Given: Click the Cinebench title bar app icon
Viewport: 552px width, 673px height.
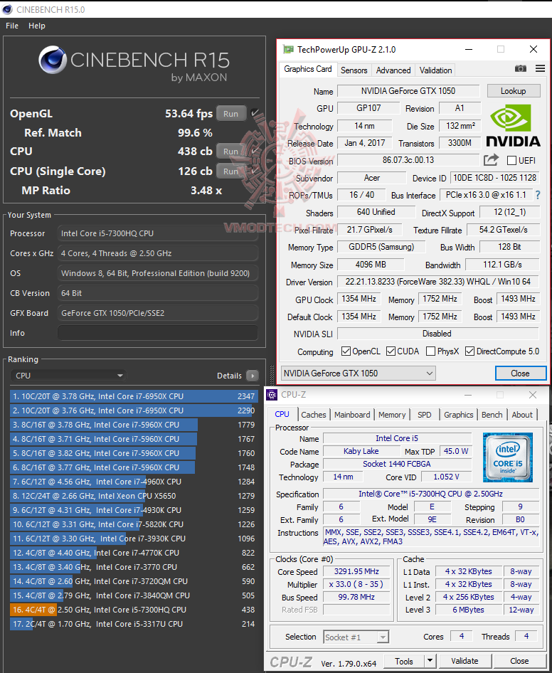Looking at the screenshot, I should click(7, 9).
